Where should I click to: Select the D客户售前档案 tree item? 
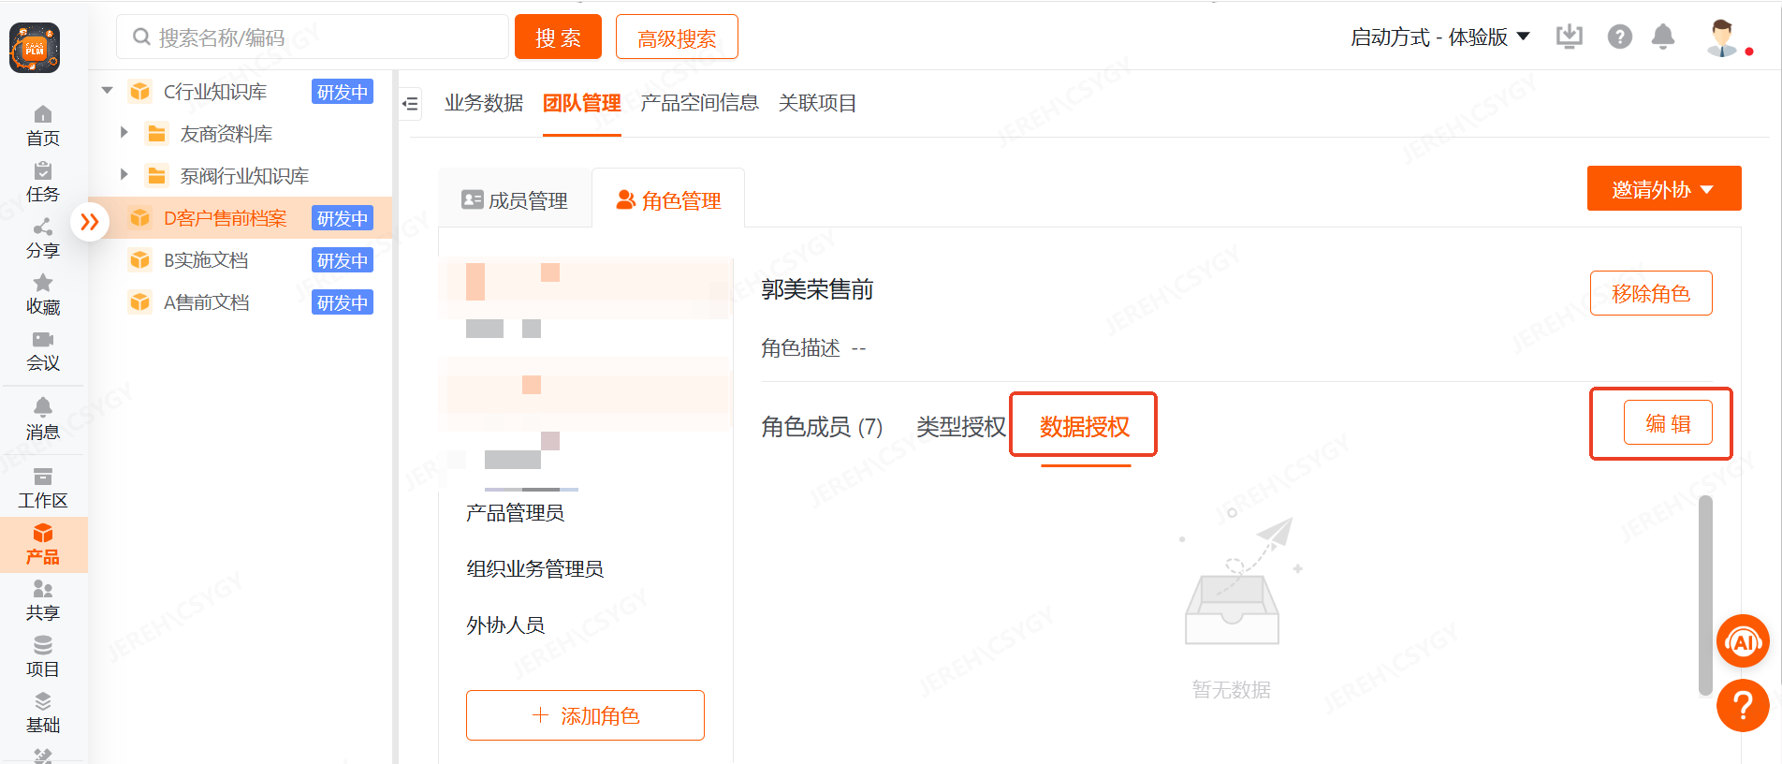pos(225,218)
